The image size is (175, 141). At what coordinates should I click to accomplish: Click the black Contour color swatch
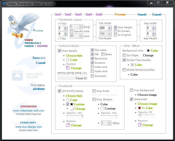coord(72,104)
